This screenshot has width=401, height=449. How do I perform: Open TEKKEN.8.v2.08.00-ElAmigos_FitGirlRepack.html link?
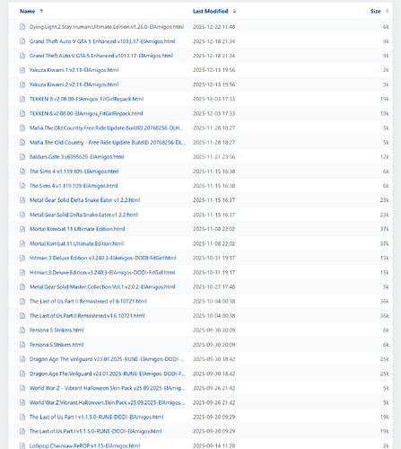86,113
